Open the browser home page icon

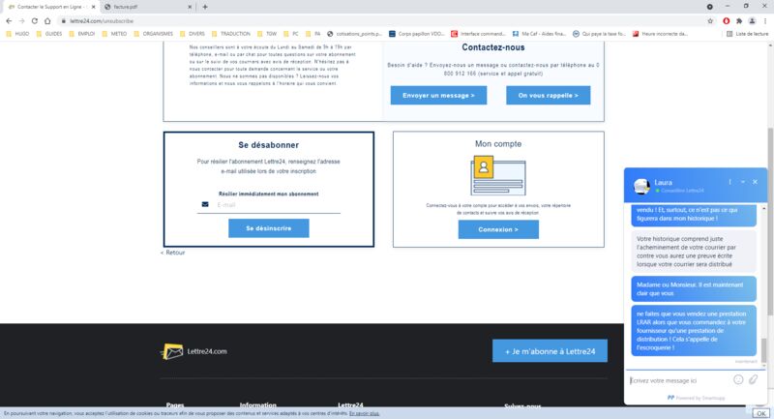click(47, 21)
